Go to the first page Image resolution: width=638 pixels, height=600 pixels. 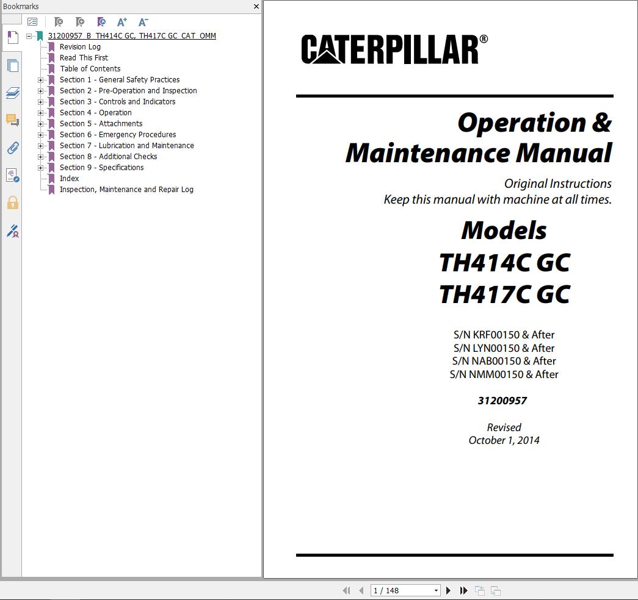pos(346,590)
